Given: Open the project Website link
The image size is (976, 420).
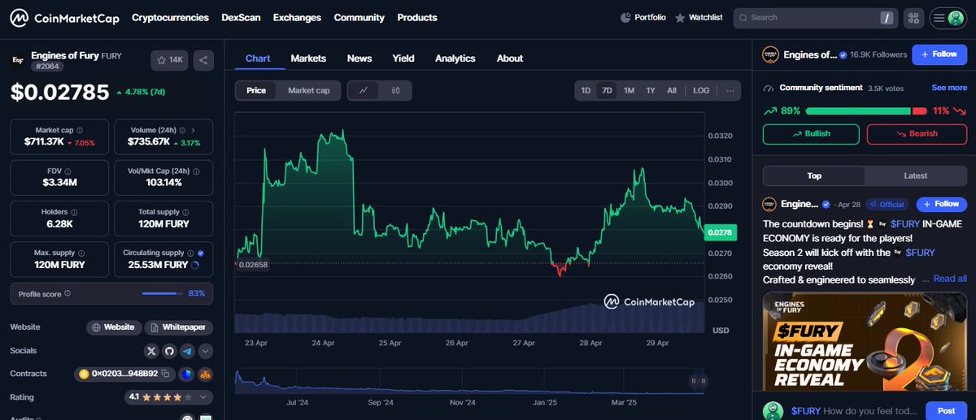Looking at the screenshot, I should point(114,327).
